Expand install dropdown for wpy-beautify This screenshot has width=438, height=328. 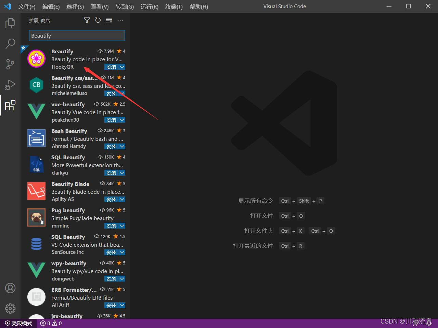click(122, 279)
